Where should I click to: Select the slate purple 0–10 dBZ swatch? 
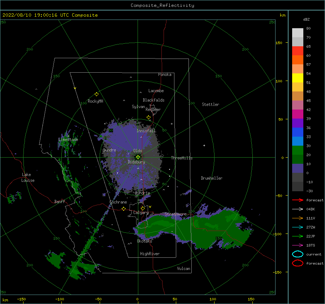pos(298,168)
